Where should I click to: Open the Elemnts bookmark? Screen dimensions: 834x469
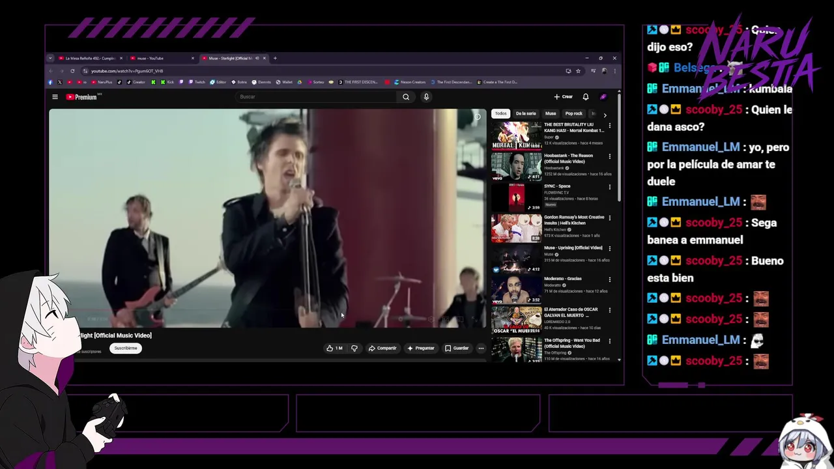[x=261, y=82]
